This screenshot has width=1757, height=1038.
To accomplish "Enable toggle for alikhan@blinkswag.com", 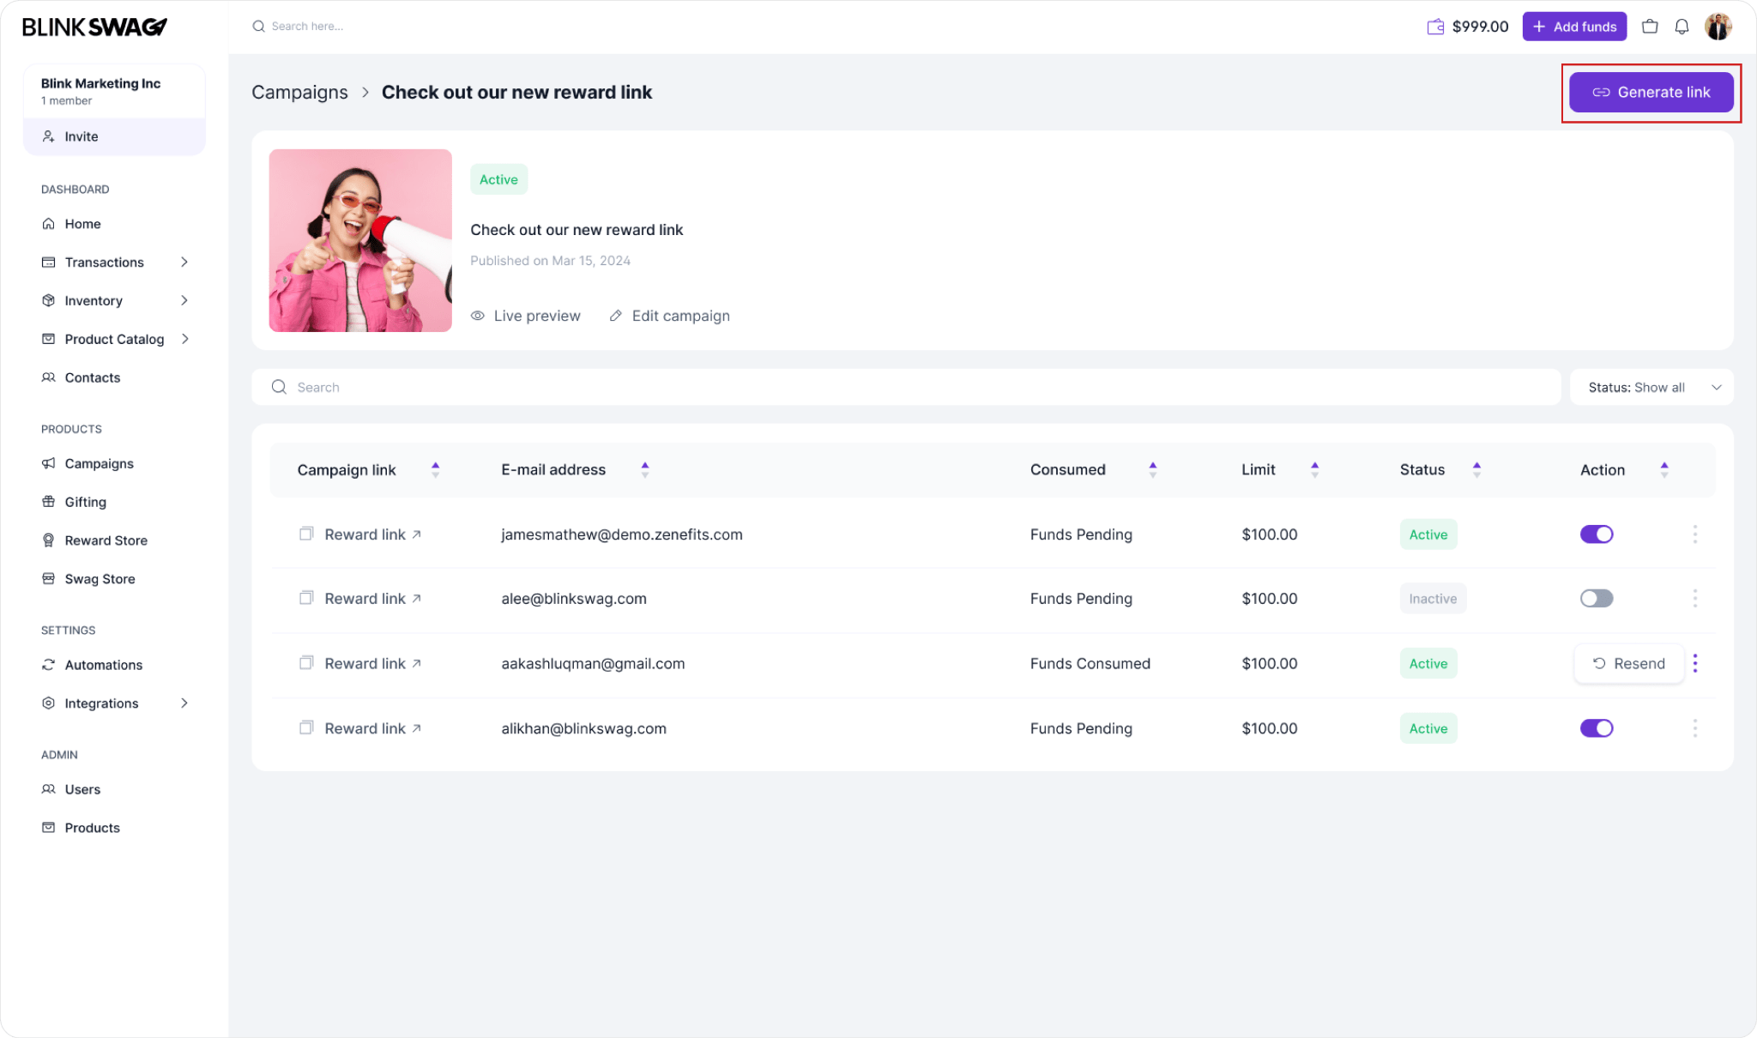I will 1597,727.
